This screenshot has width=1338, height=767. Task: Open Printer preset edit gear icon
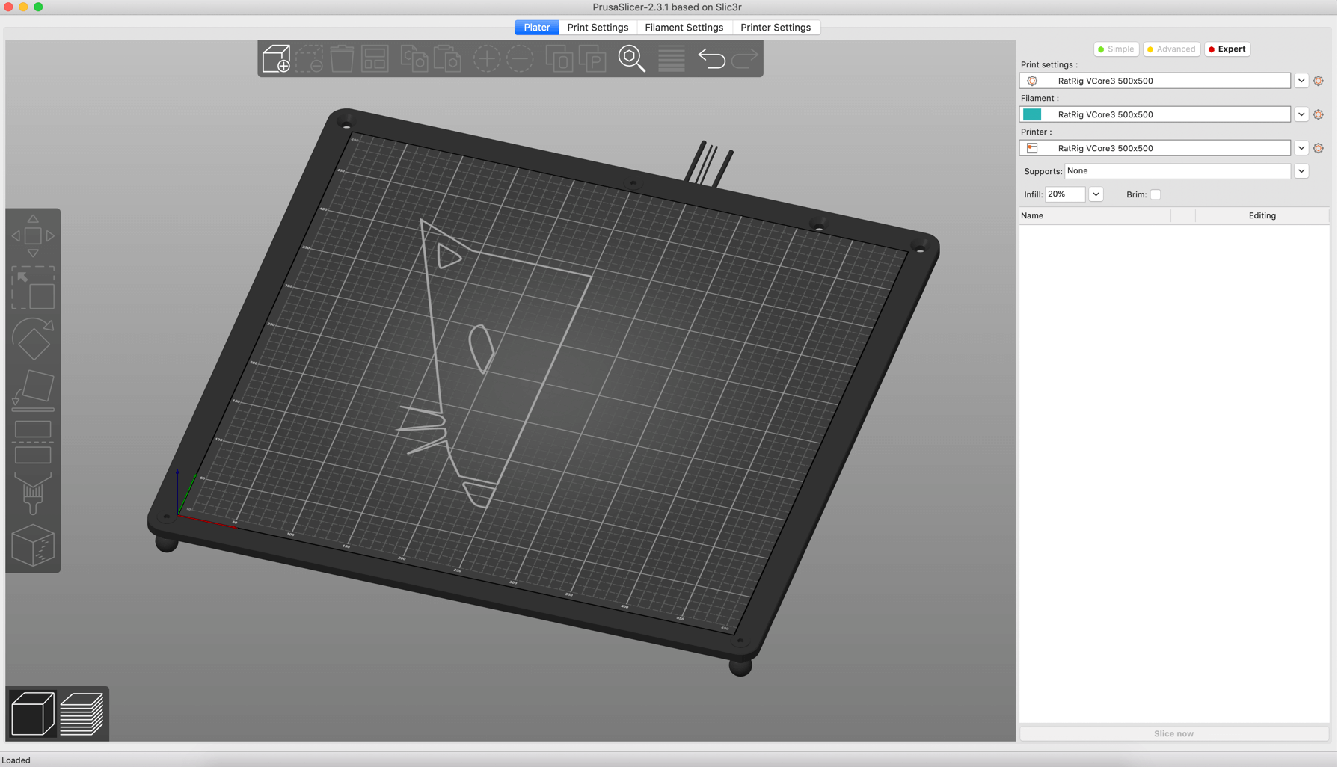[x=1319, y=148]
